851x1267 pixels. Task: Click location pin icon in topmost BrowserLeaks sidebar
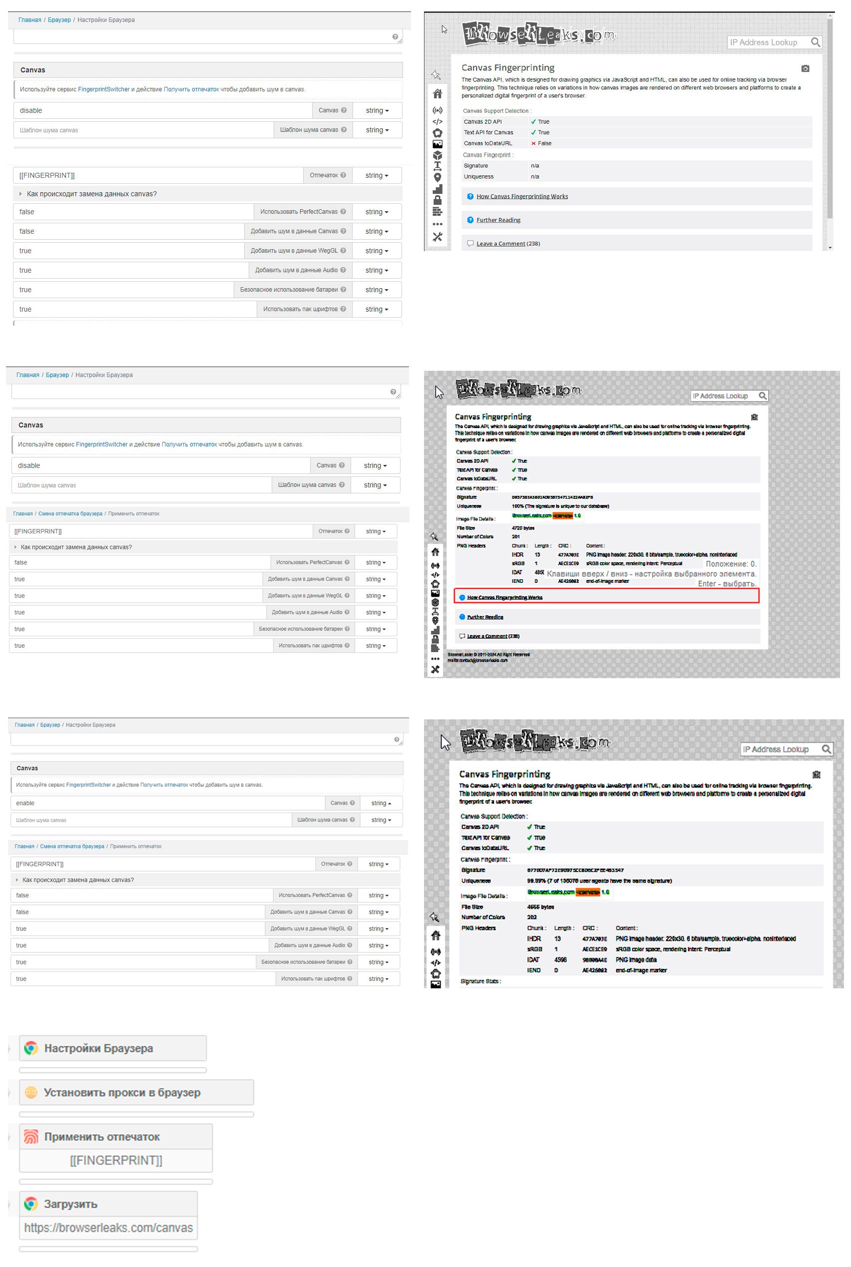(x=437, y=177)
